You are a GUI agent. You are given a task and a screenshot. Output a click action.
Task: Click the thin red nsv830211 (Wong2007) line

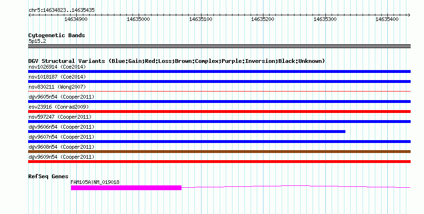[x=219, y=92]
